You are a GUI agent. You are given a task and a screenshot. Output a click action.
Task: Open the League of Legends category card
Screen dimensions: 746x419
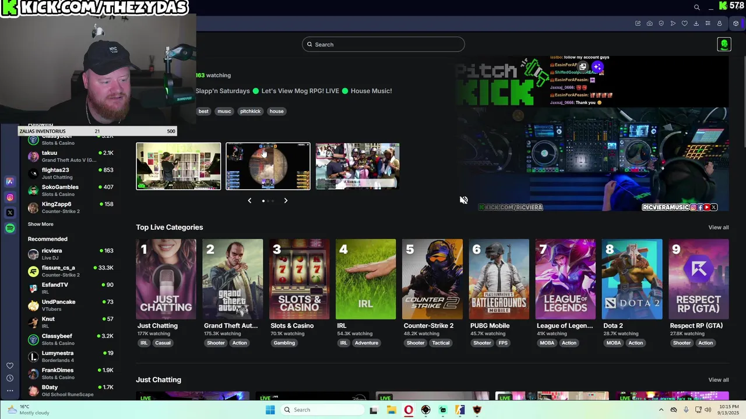point(565,279)
